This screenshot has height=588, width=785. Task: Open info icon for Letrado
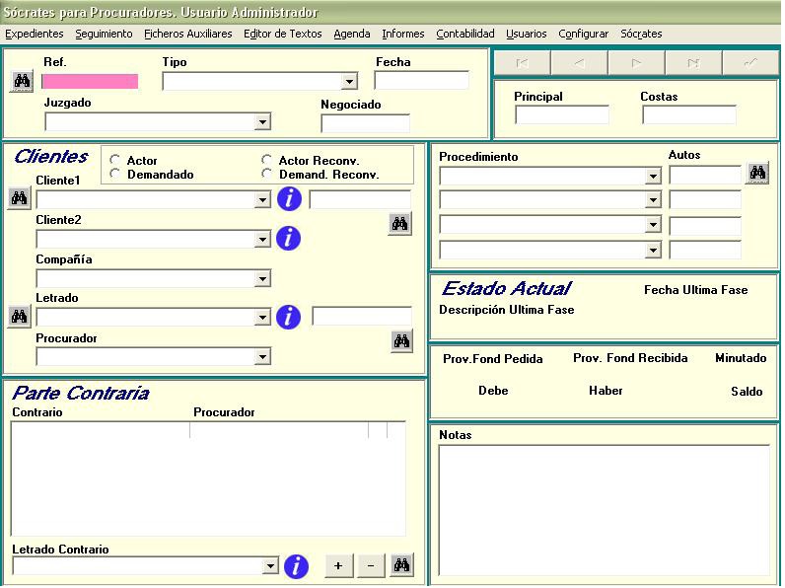coord(288,317)
